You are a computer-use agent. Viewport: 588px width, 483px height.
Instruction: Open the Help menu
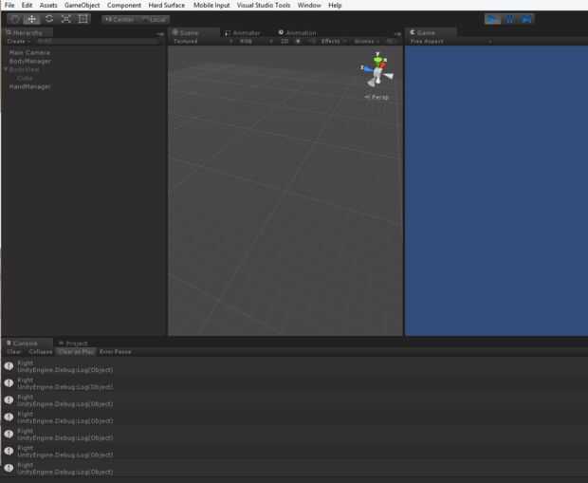[335, 5]
